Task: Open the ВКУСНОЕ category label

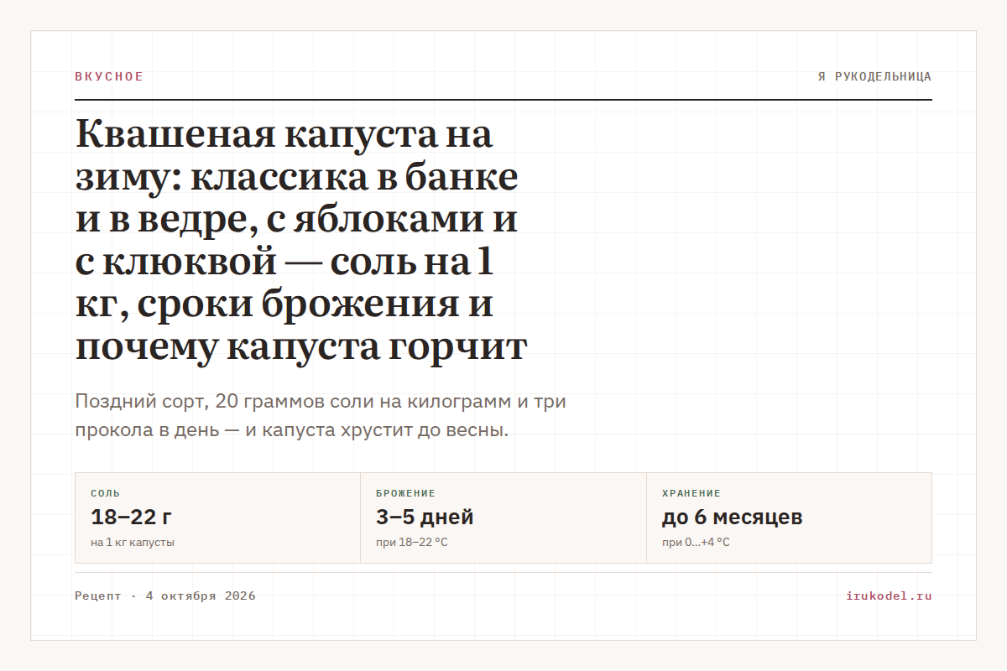Action: point(109,76)
